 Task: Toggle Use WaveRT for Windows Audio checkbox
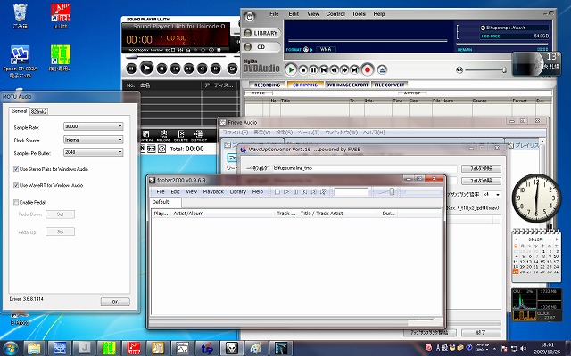click(x=16, y=185)
